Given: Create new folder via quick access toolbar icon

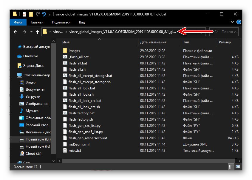Looking at the screenshot, I should pos(31,14).
